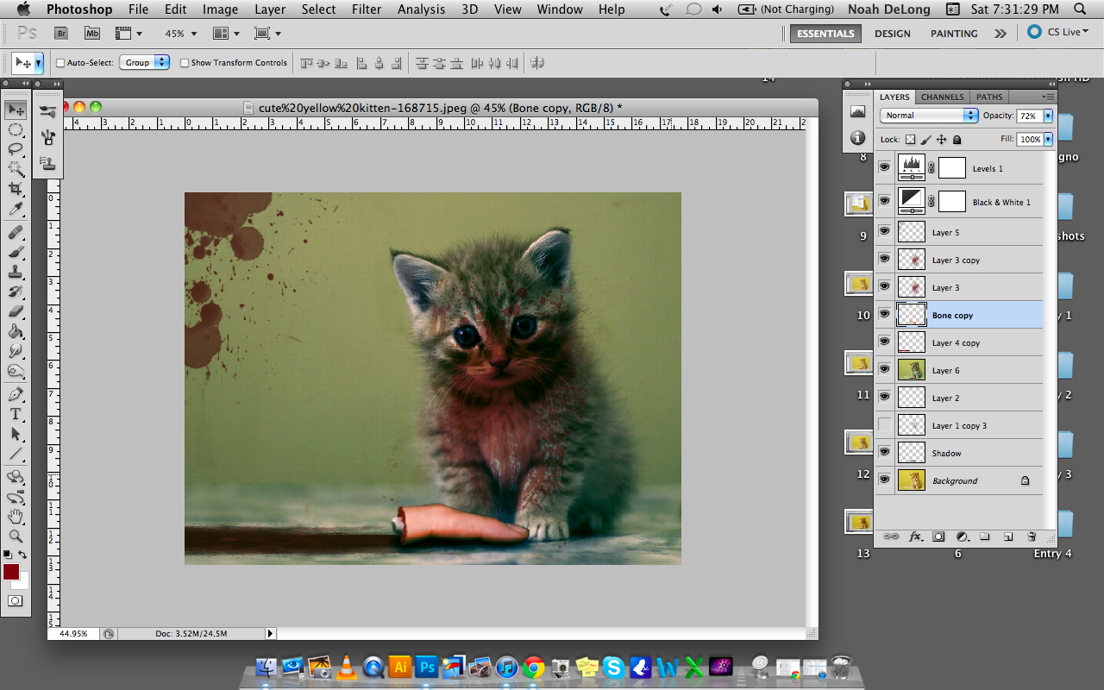Select the Type tool

[16, 414]
